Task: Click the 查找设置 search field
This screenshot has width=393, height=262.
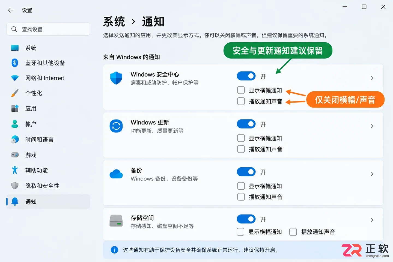Action: [48, 29]
